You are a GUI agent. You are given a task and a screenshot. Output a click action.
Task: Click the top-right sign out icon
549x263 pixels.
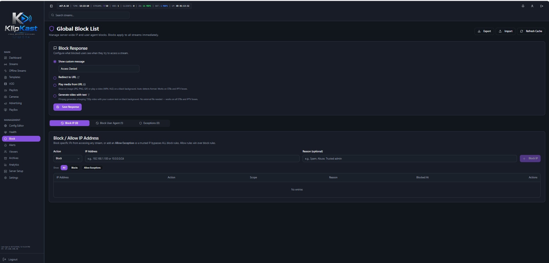click(x=542, y=6)
